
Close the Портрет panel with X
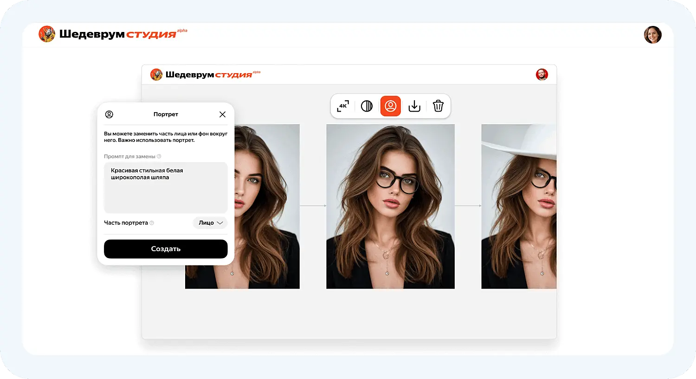(222, 114)
